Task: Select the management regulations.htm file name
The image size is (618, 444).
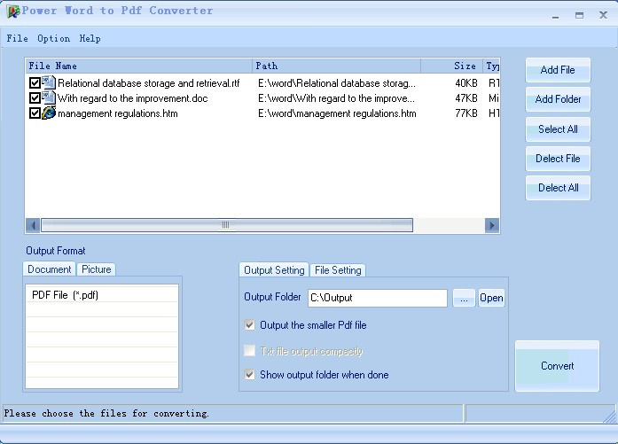Action: click(118, 113)
